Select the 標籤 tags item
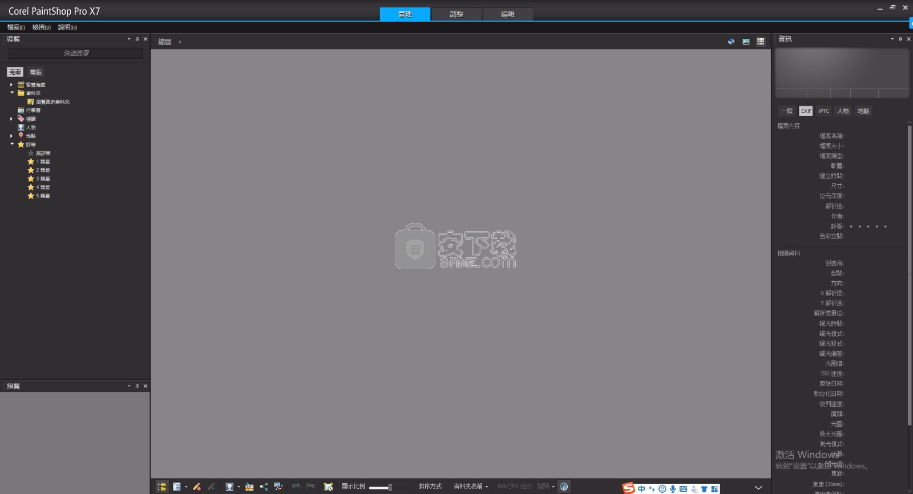Image resolution: width=913 pixels, height=494 pixels. click(x=31, y=119)
